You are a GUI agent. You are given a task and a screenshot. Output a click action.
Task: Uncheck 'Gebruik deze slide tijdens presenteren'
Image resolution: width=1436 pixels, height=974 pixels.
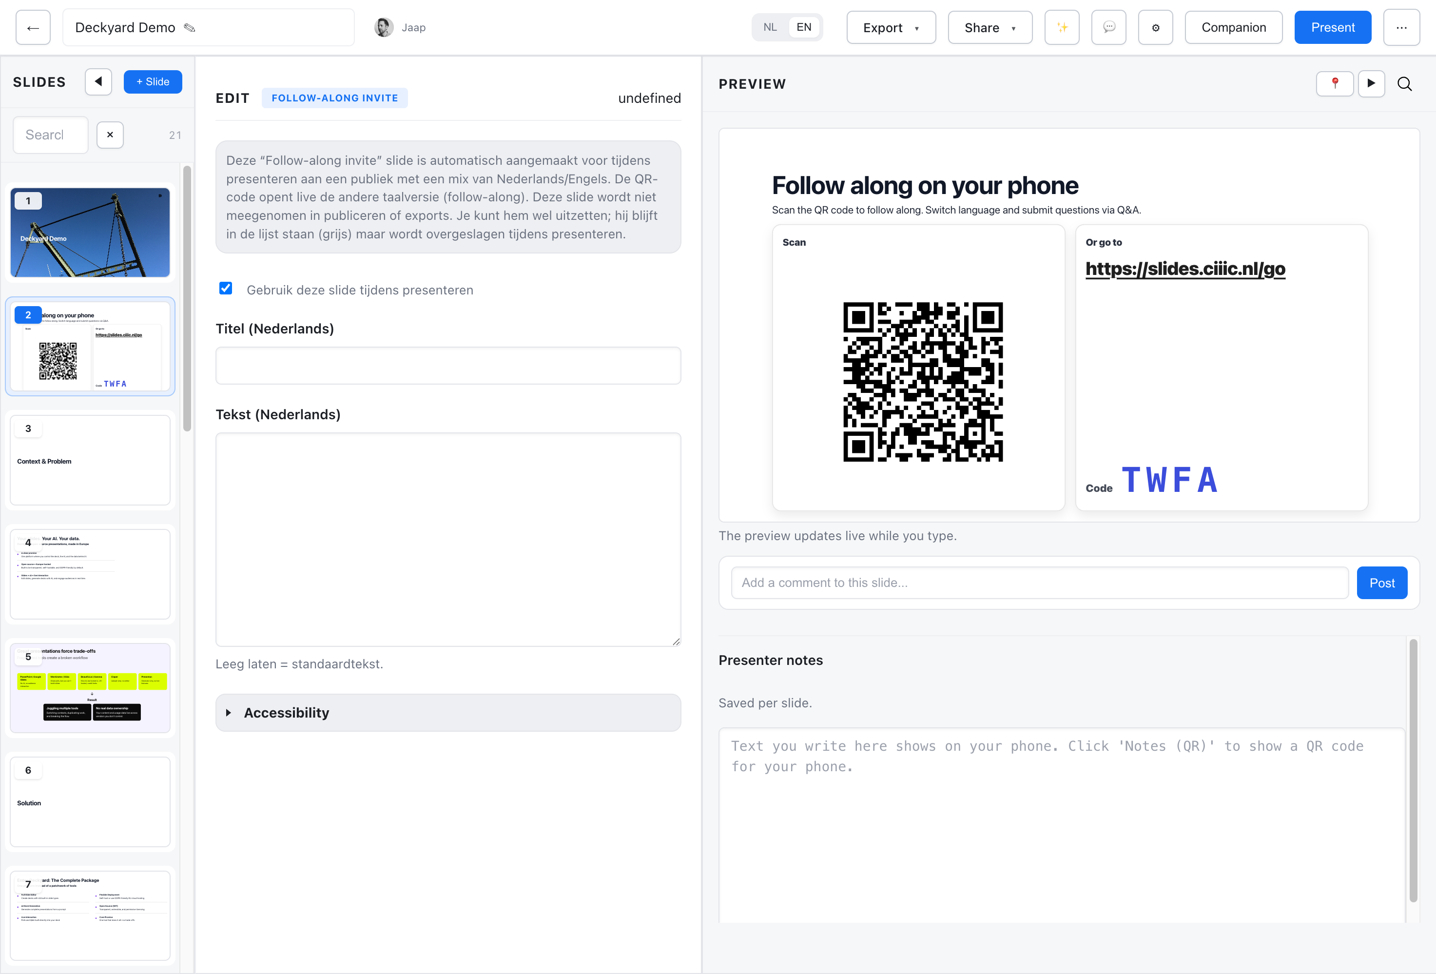tap(226, 289)
